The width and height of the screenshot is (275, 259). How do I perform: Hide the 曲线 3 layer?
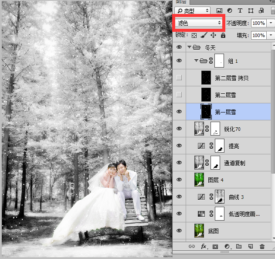pyautogui.click(x=179, y=197)
